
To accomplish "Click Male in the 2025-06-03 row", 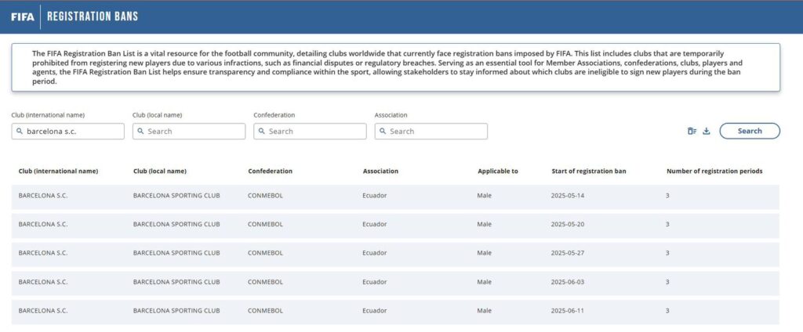I will [485, 283].
